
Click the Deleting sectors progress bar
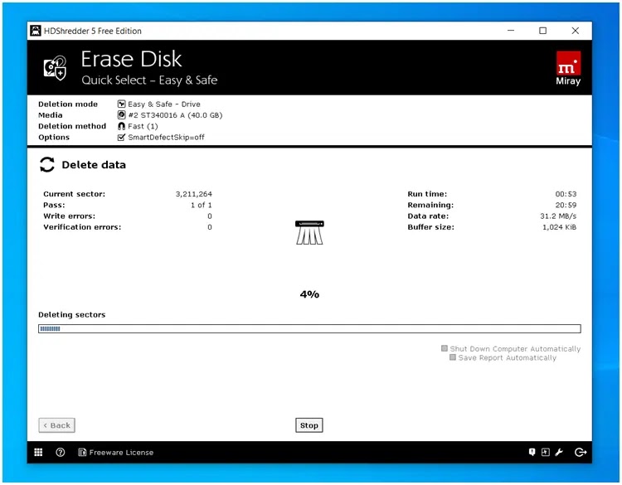pyautogui.click(x=309, y=328)
